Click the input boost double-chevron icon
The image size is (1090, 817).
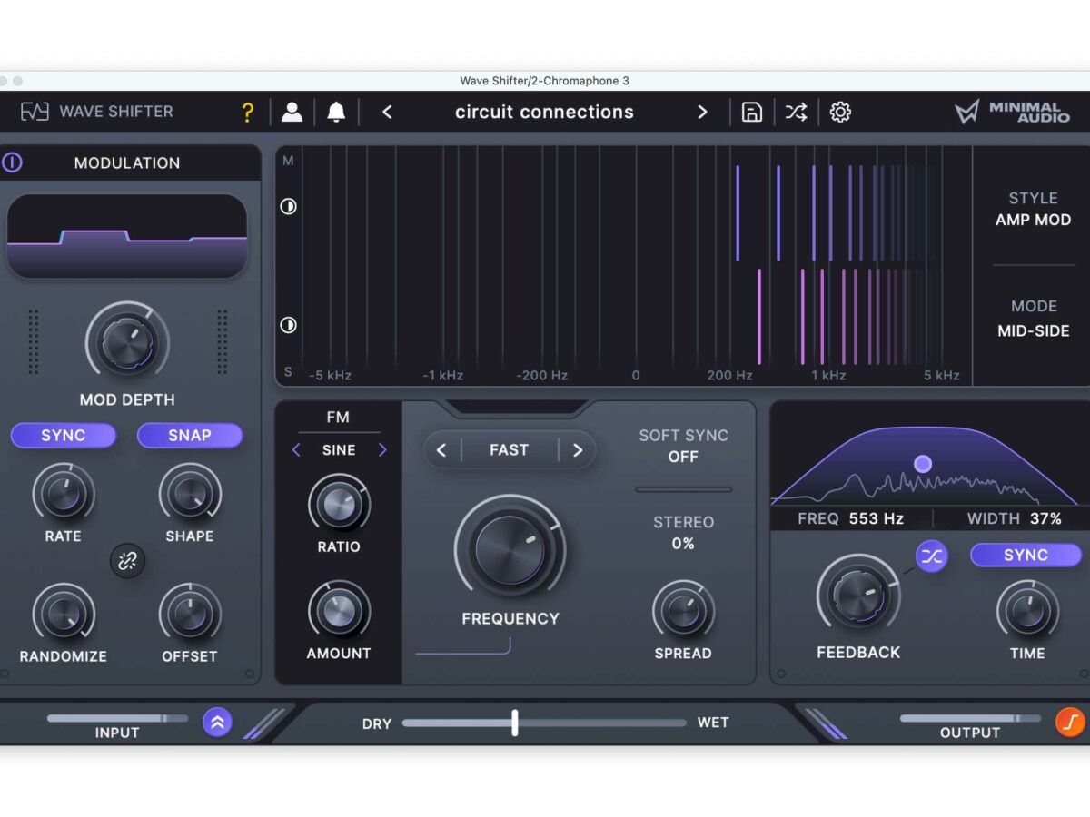click(x=217, y=723)
